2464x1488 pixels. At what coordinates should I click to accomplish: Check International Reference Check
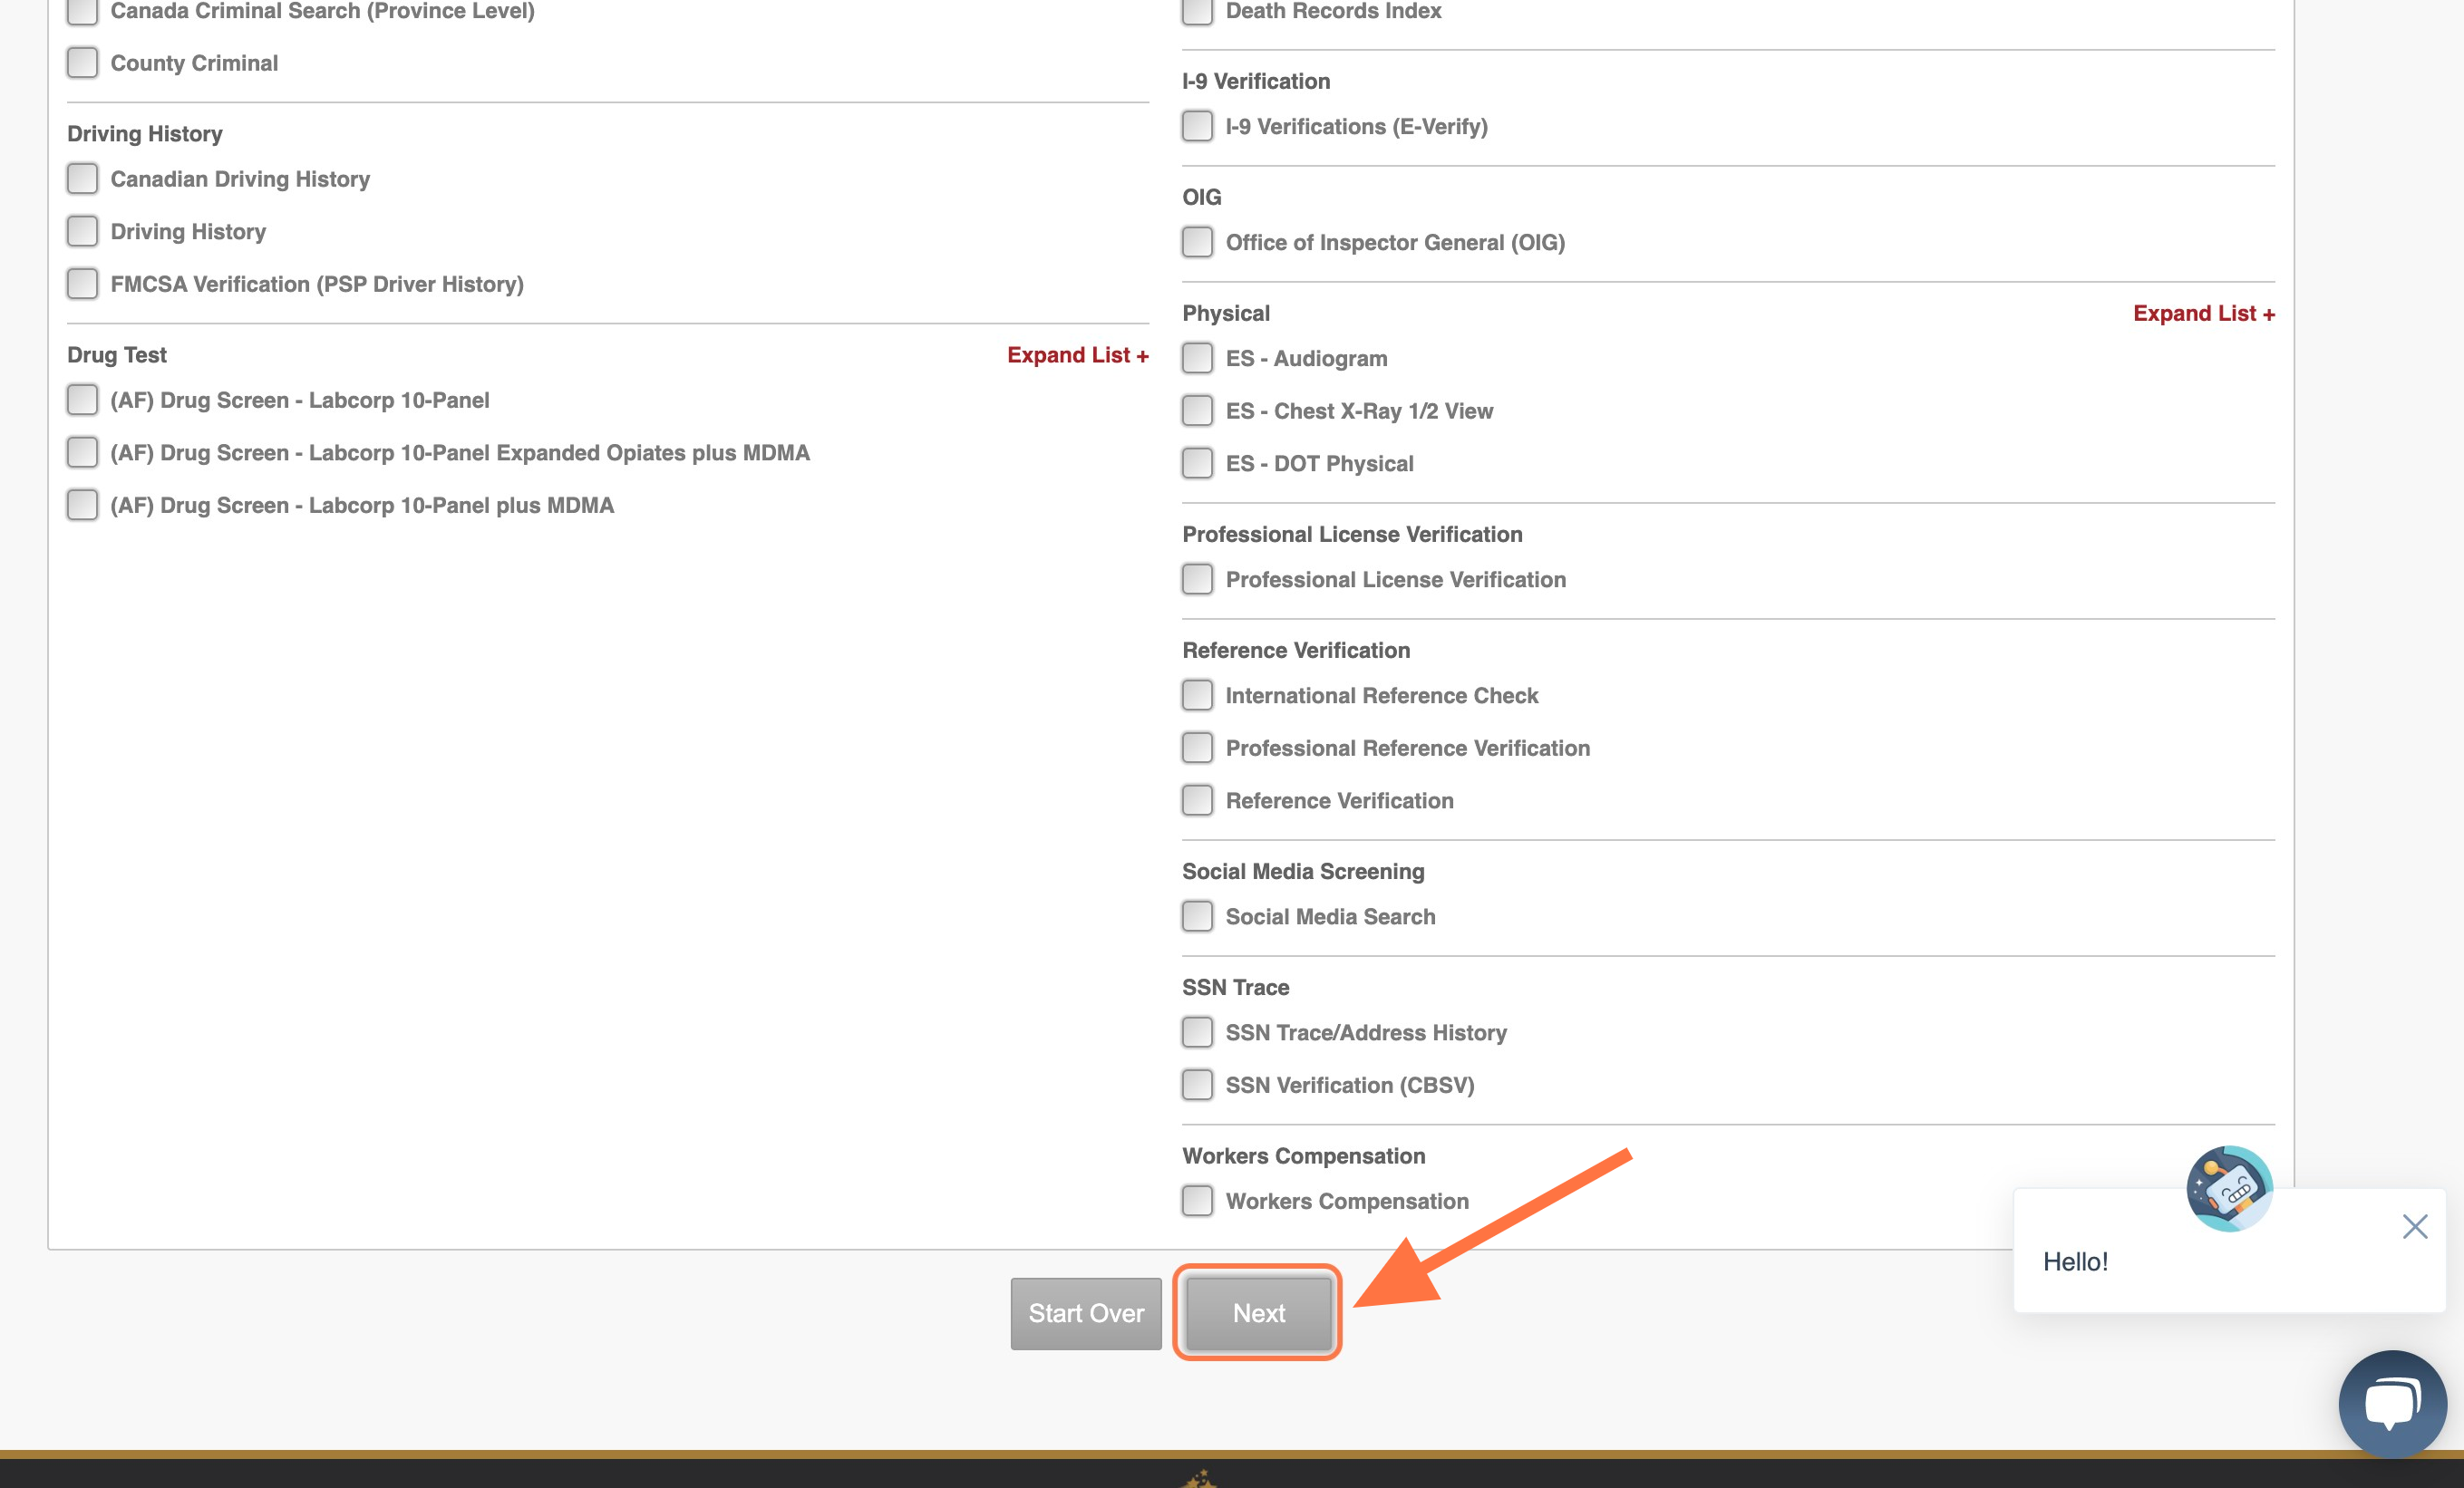coord(1197,694)
